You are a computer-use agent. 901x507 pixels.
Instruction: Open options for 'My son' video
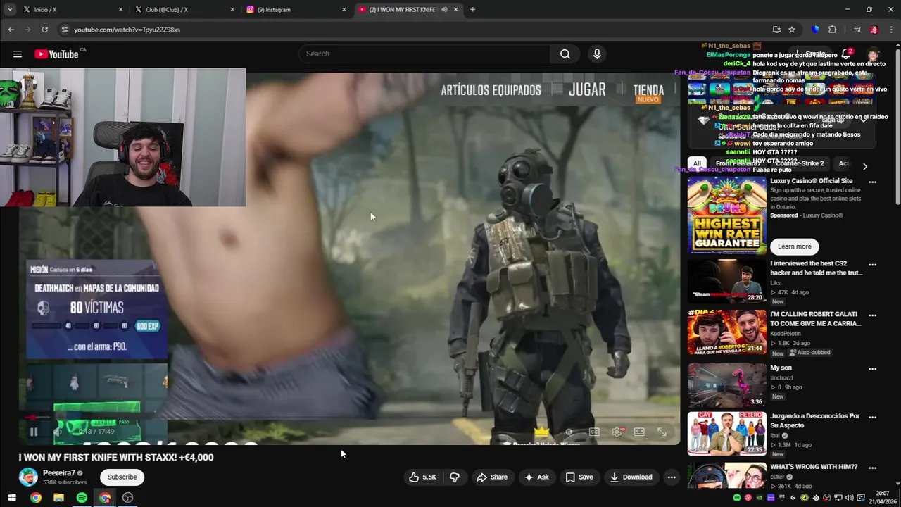pyautogui.click(x=872, y=369)
